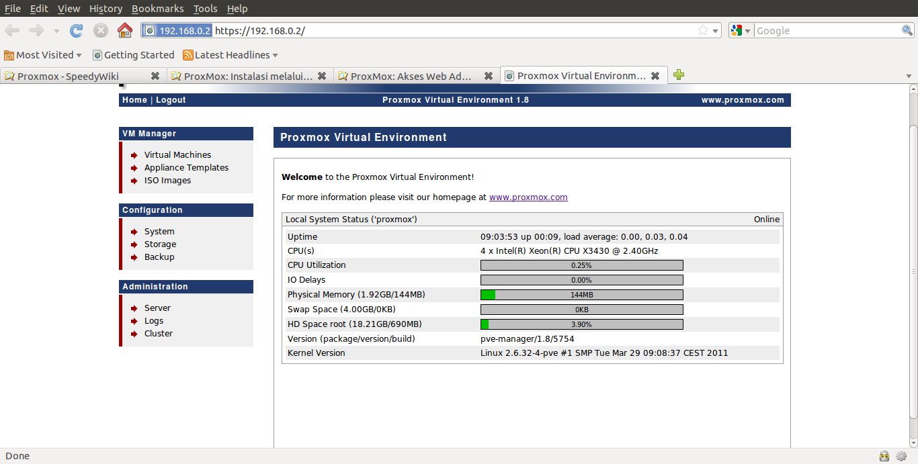Click the Stop loading icon

point(100,30)
